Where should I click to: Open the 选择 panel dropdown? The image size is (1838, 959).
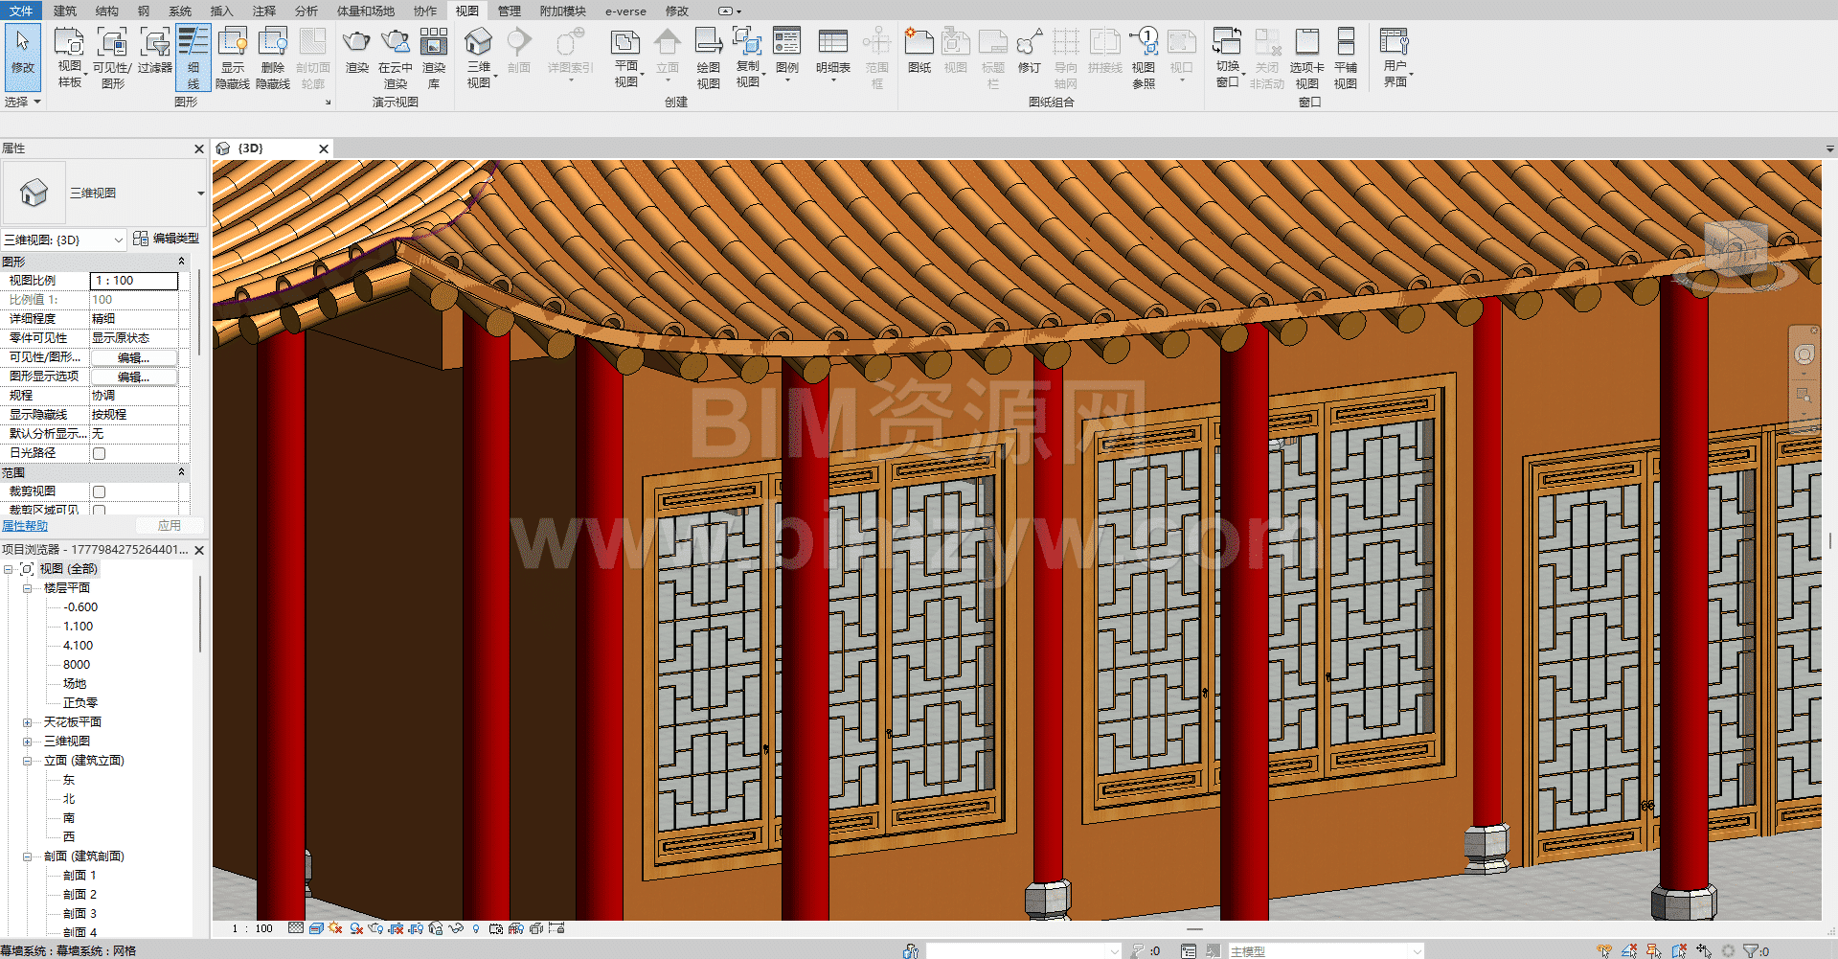[23, 102]
